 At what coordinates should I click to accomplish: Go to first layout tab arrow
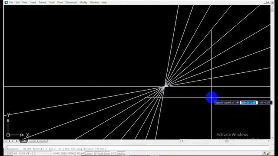(6, 141)
